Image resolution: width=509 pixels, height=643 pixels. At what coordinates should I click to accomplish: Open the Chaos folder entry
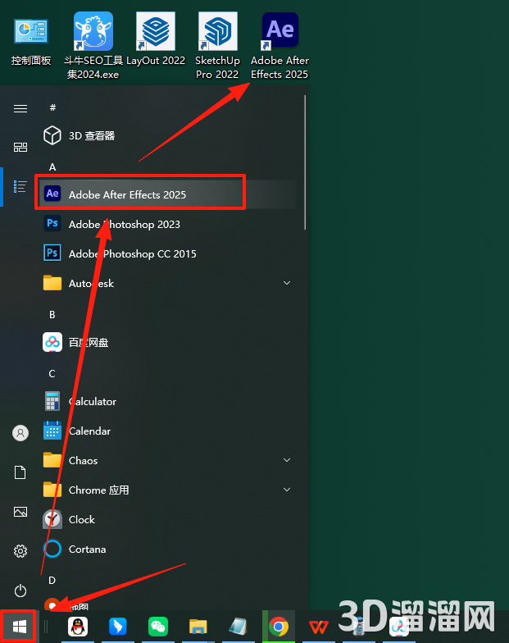[168, 460]
